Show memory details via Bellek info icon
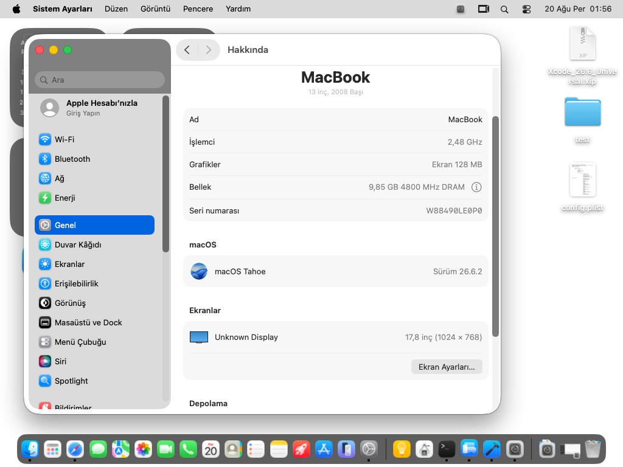Image resolution: width=623 pixels, height=467 pixels. [476, 187]
